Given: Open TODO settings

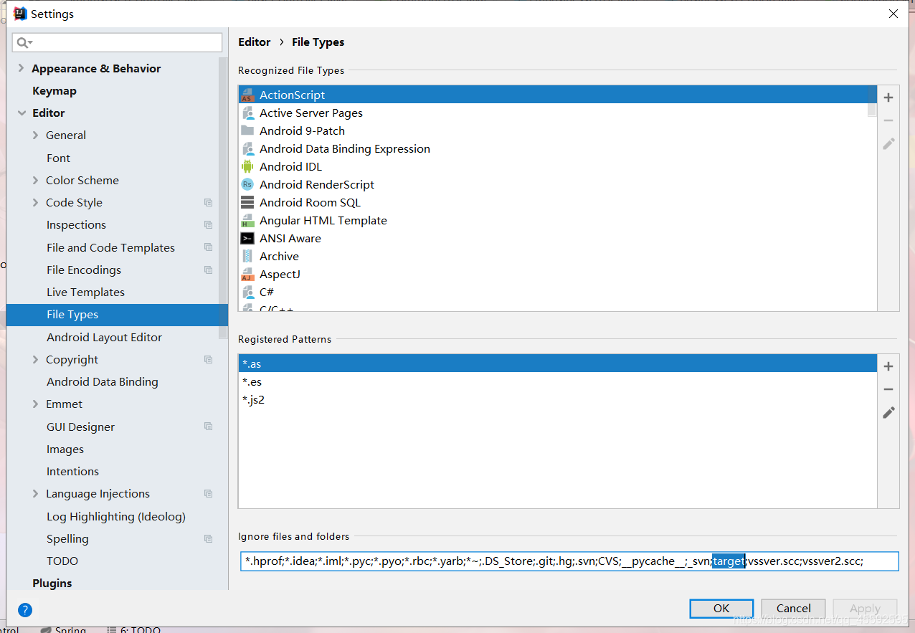Looking at the screenshot, I should (62, 561).
